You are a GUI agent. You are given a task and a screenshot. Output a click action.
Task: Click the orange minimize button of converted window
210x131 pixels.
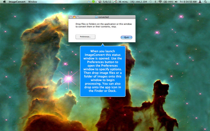(x=74, y=17)
